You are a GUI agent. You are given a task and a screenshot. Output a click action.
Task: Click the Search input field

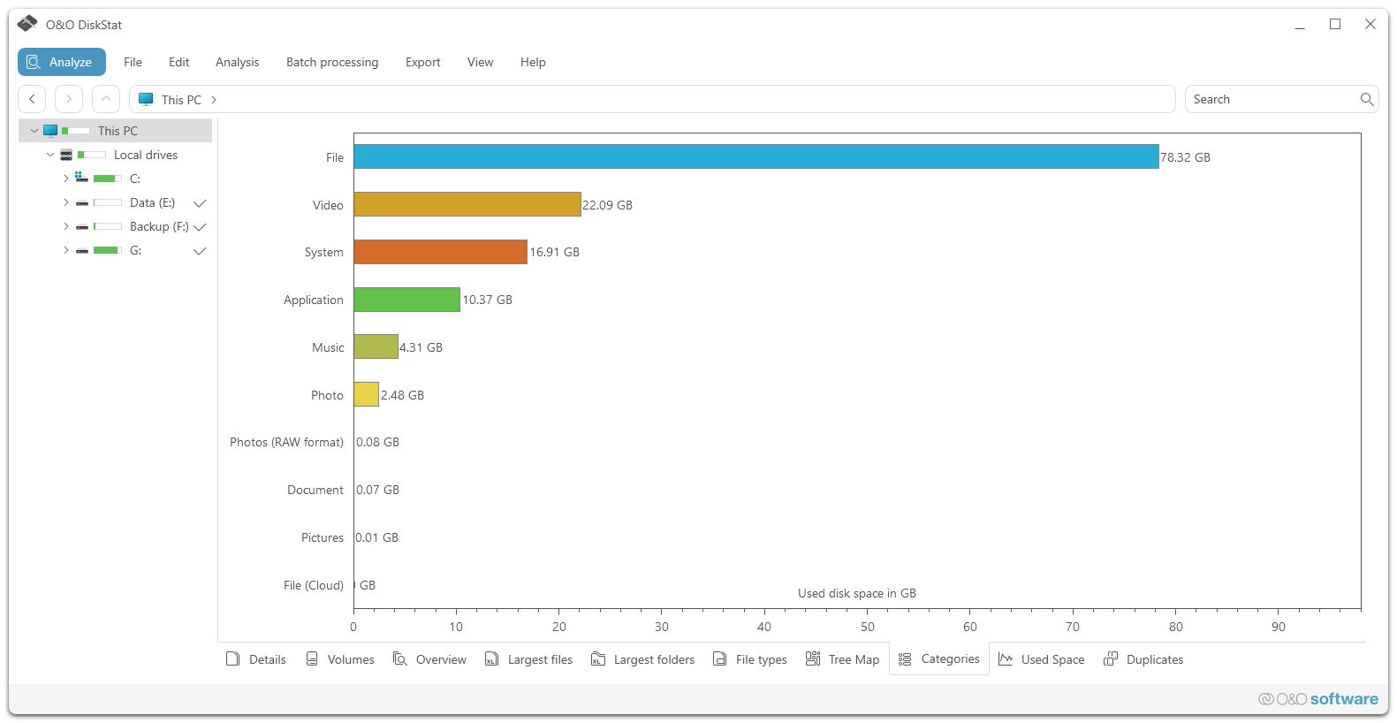point(1272,99)
